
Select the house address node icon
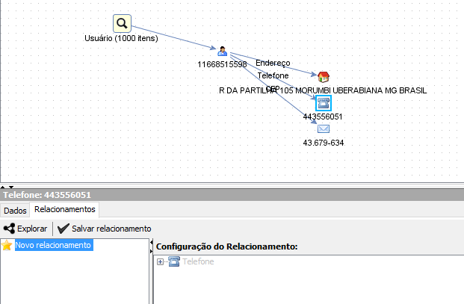[323, 77]
